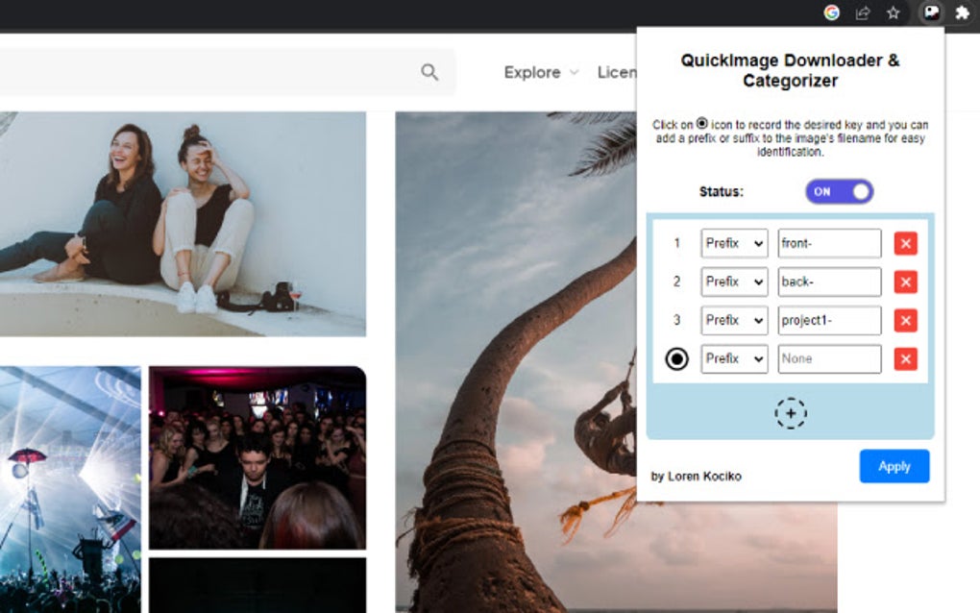Viewport: 980px width, 613px height.
Task: Click the share icon in the browser toolbar
Action: [x=862, y=13]
